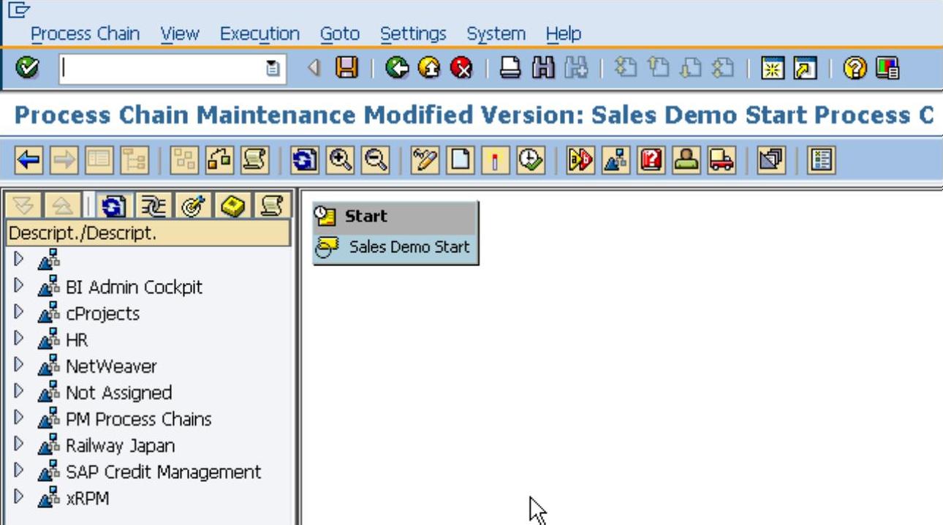Click into the transaction command field

(161, 69)
